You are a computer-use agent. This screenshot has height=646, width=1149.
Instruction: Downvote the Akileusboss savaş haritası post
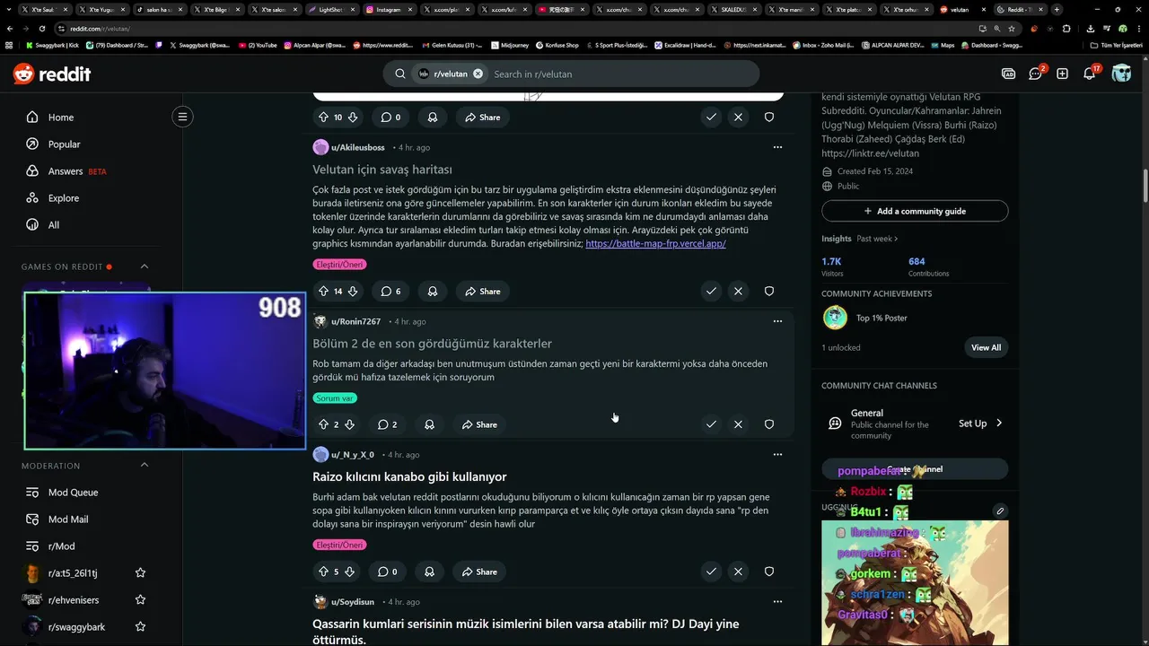coord(353,291)
